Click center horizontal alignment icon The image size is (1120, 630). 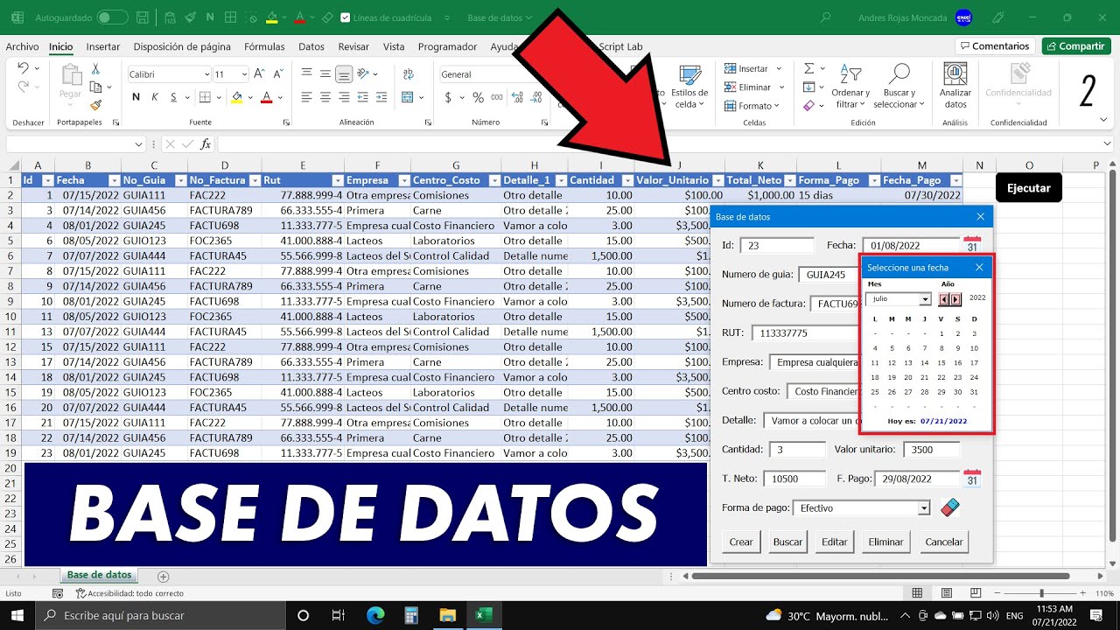pos(325,97)
